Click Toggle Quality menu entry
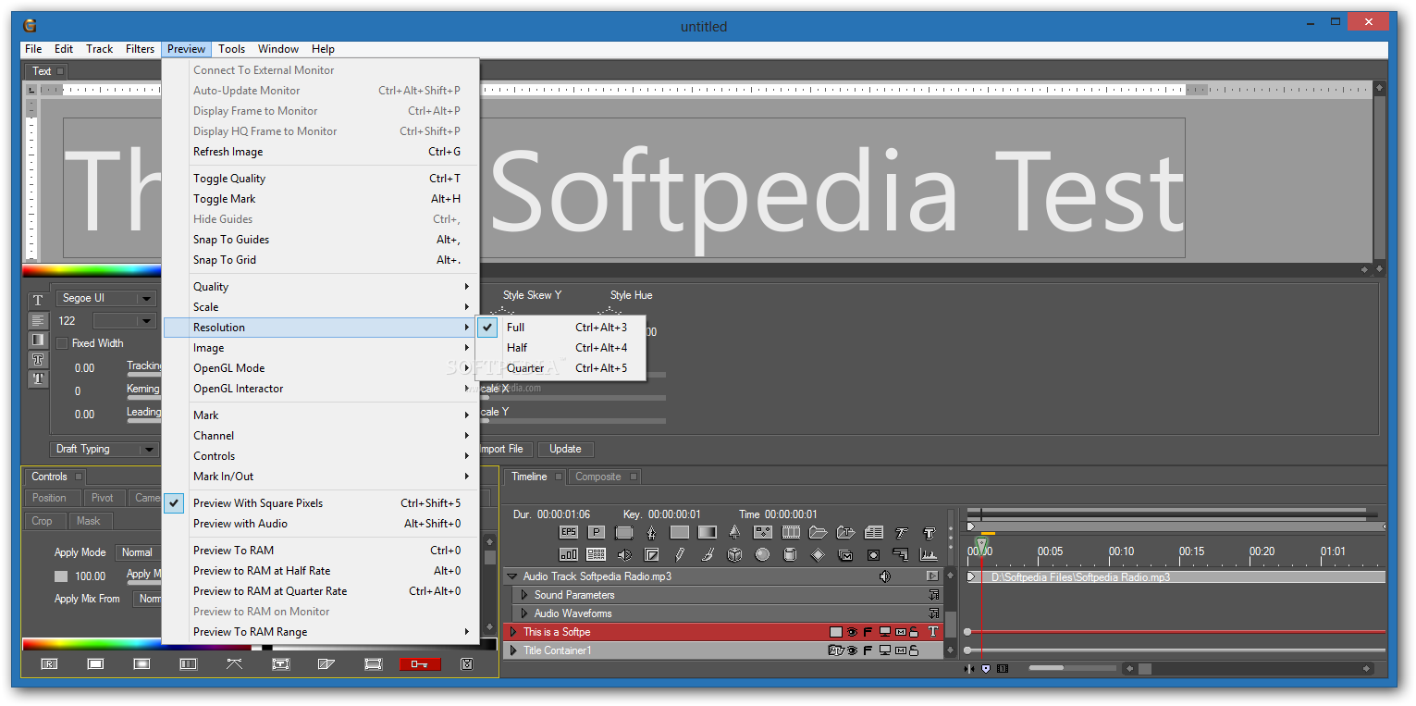Image resolution: width=1416 pixels, height=706 pixels. coord(321,179)
